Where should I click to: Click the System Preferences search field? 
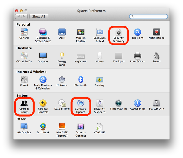point(148,16)
